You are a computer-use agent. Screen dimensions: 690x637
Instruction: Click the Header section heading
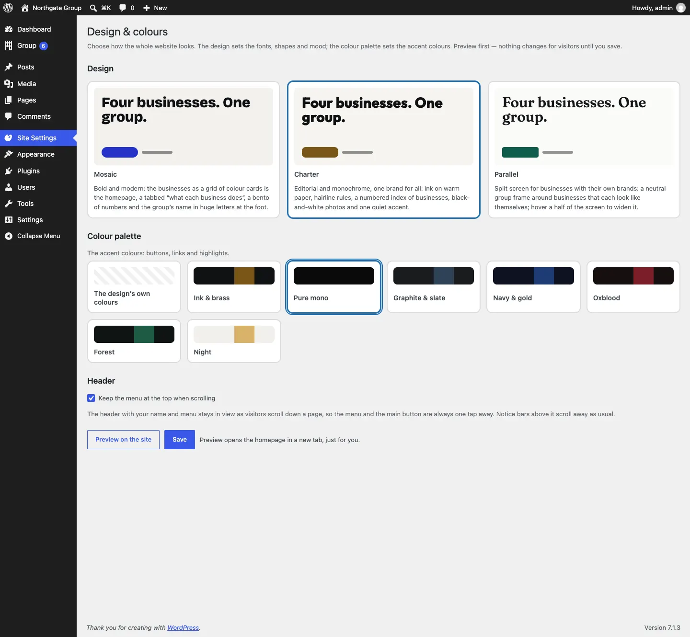pyautogui.click(x=101, y=381)
